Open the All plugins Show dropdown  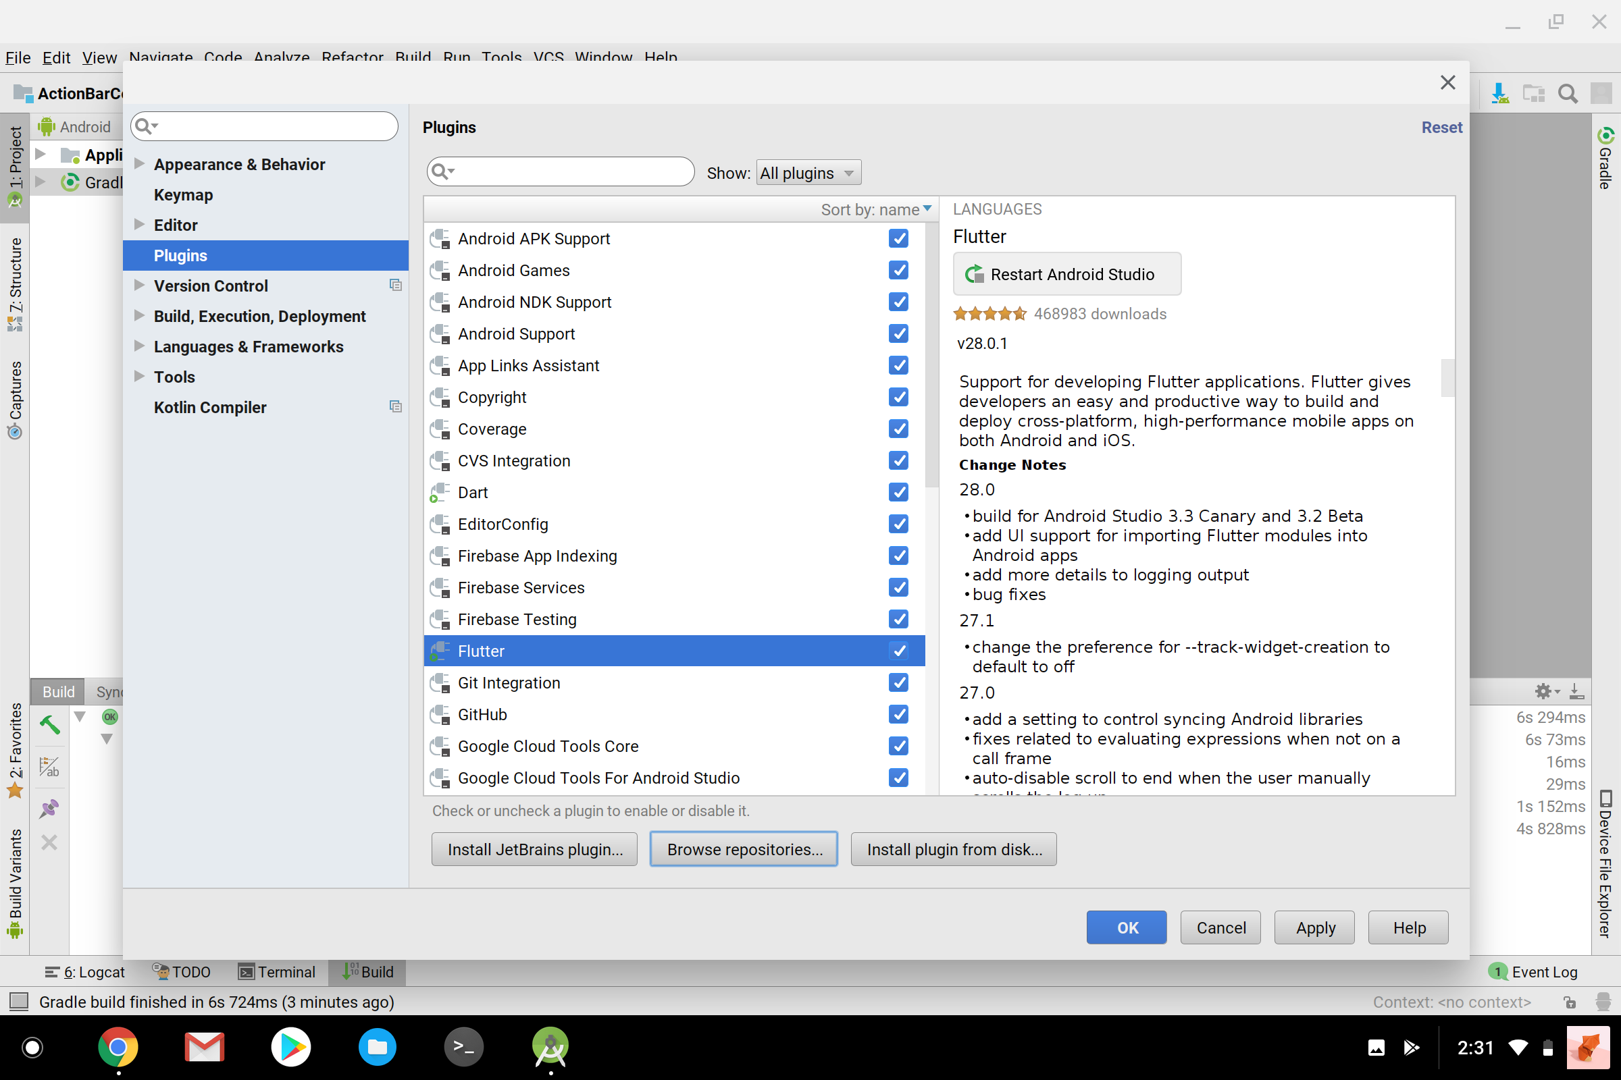(x=807, y=172)
